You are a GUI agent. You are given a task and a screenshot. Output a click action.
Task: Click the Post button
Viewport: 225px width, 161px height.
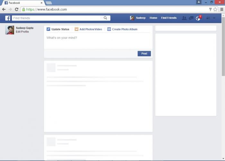(144, 54)
